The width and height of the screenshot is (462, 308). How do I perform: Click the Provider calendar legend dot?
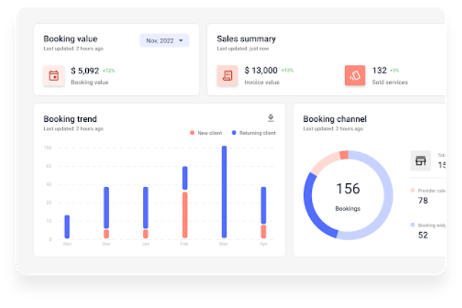click(x=412, y=190)
